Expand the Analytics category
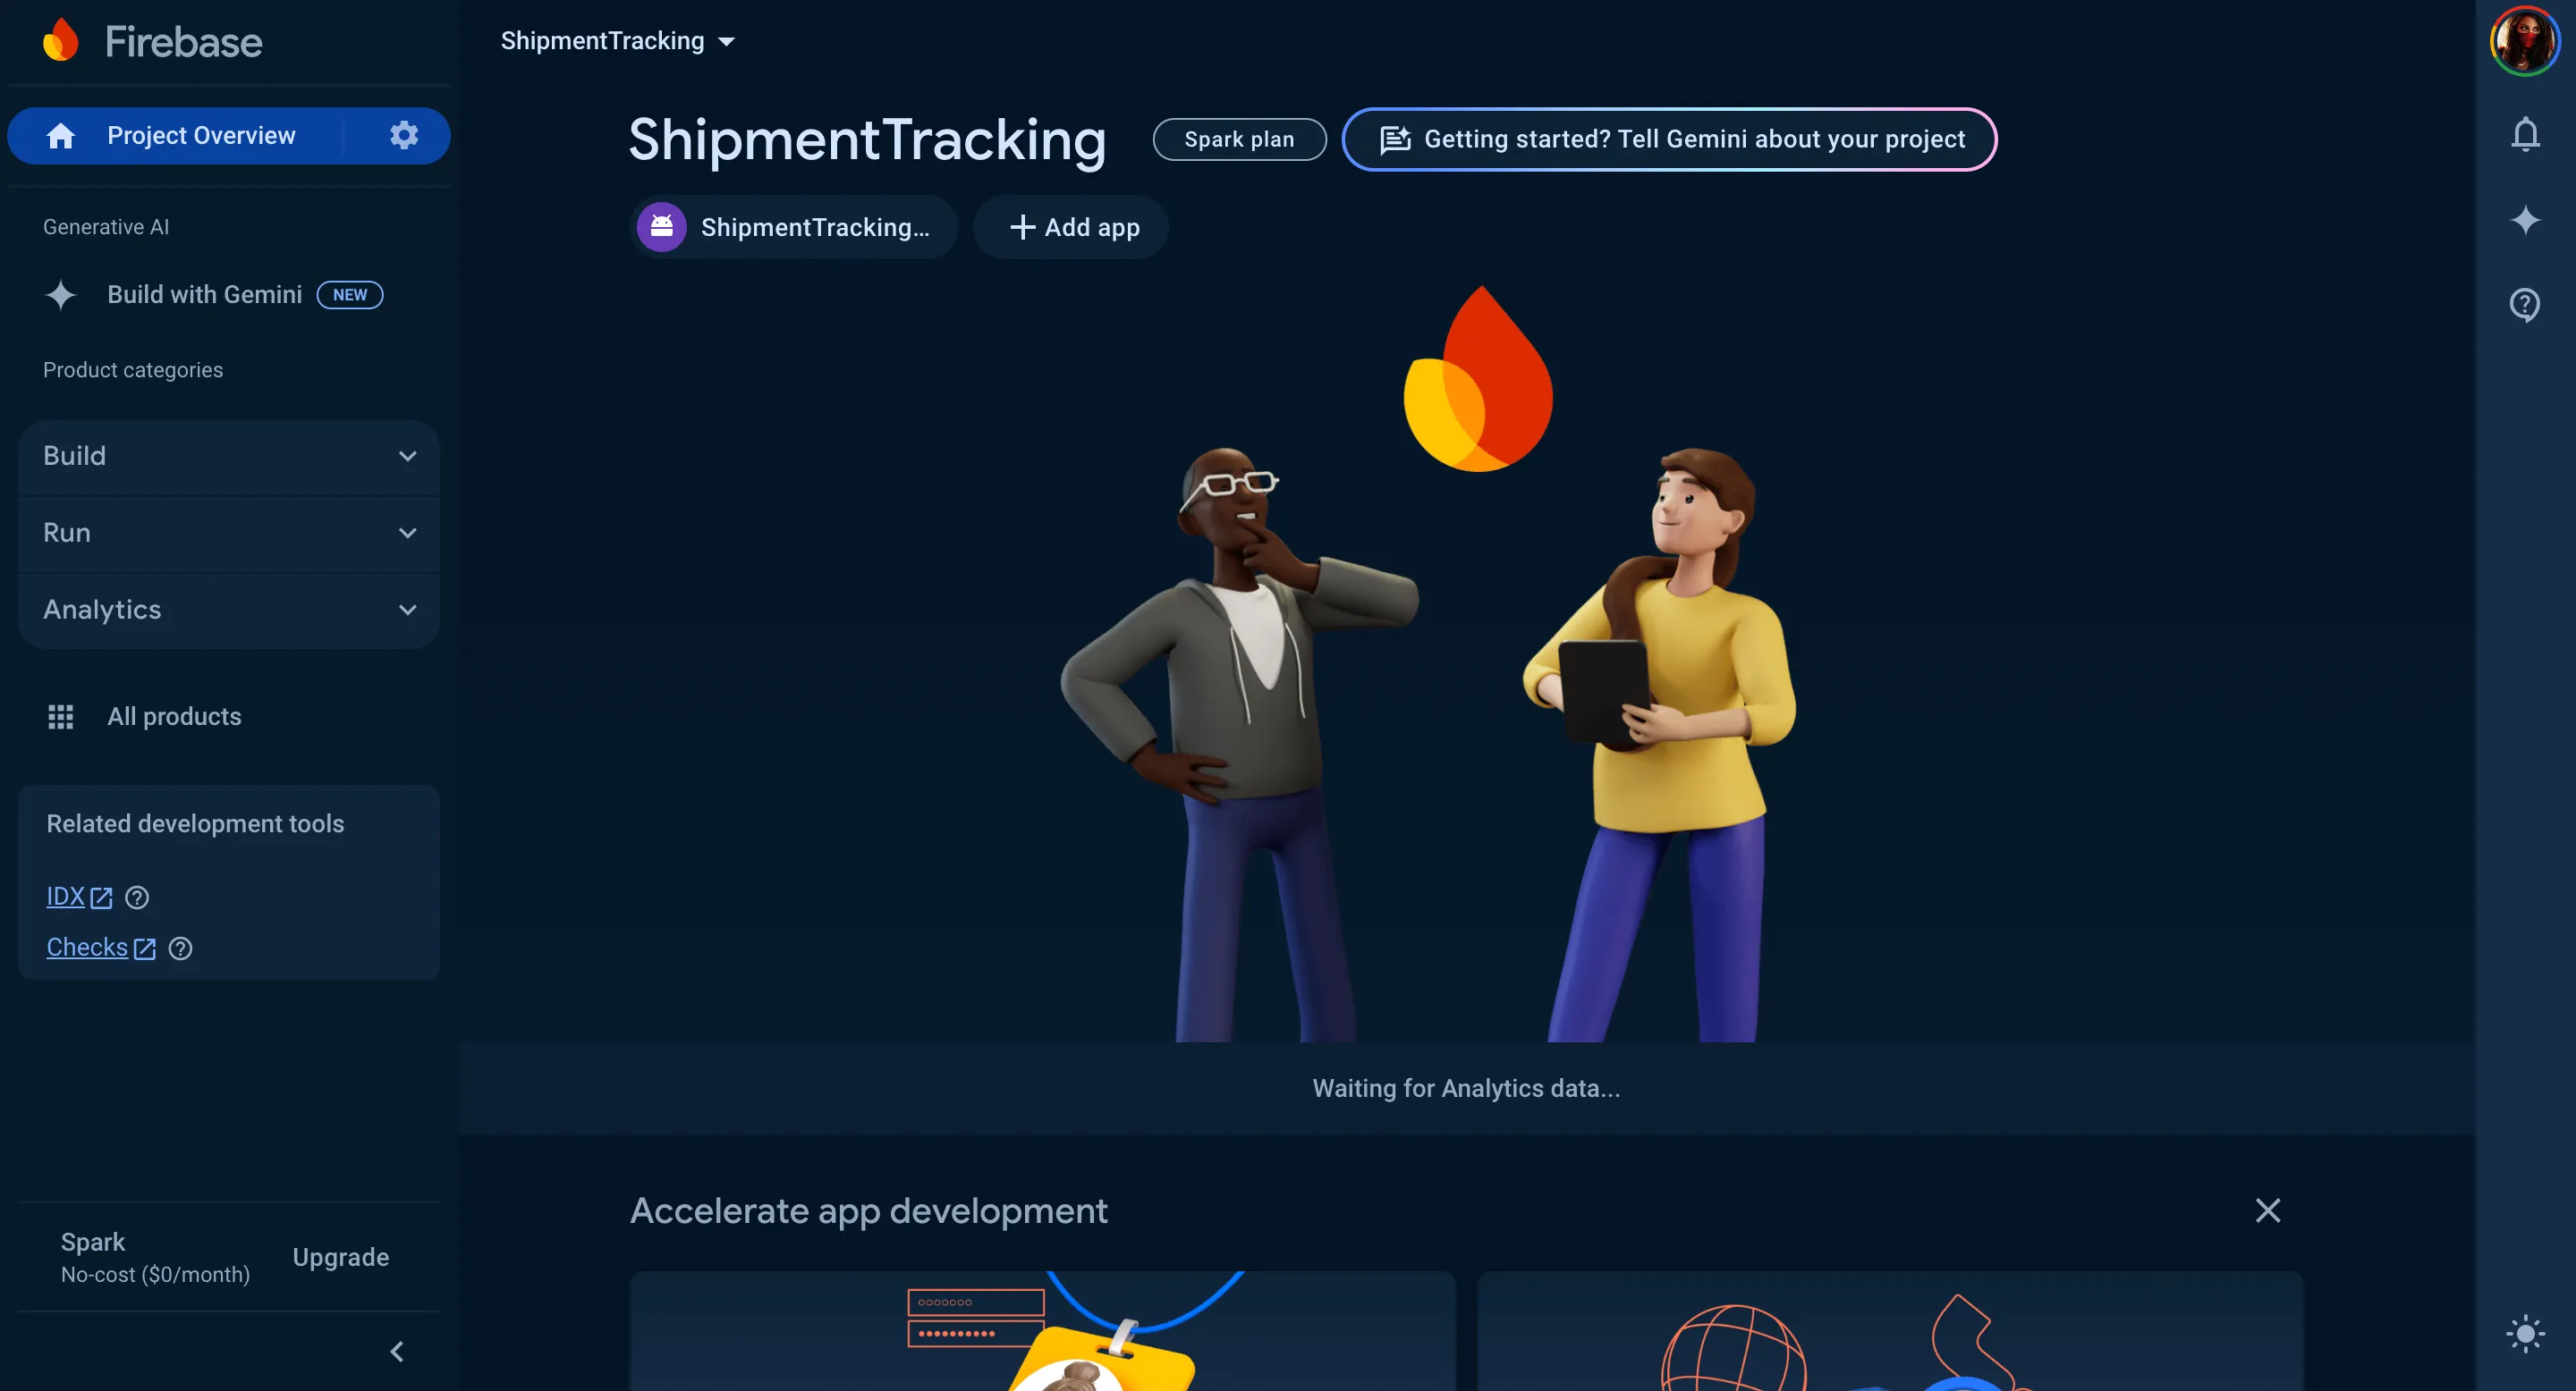The height and width of the screenshot is (1391, 2576). click(229, 611)
